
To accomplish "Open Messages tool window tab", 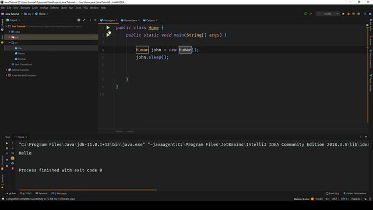I will click(59, 193).
